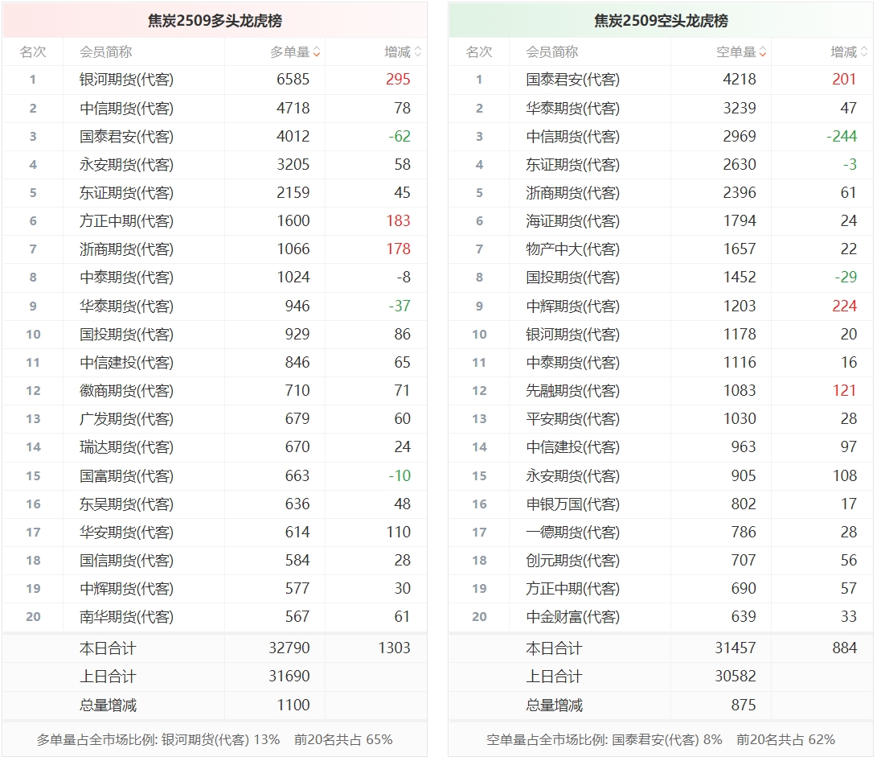Select 广发期货(代客) row
877x761 pixels.
[x=215, y=418]
